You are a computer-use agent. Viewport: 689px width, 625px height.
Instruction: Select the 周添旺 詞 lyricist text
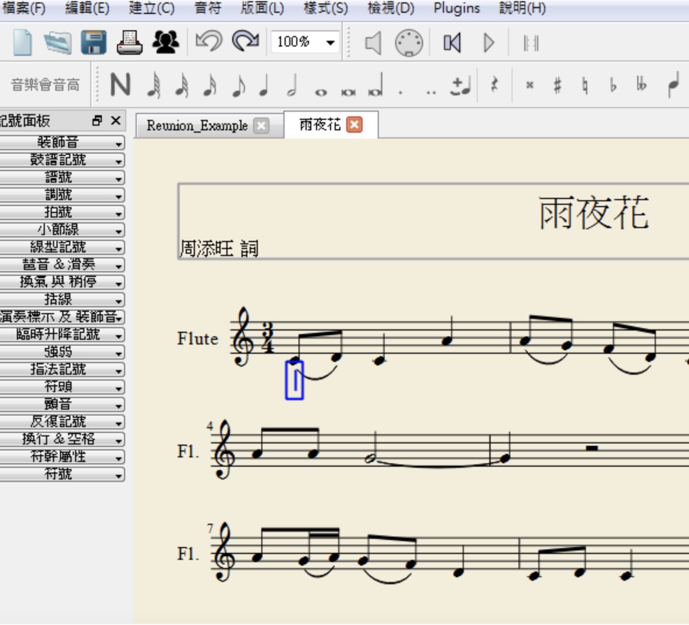(x=219, y=248)
